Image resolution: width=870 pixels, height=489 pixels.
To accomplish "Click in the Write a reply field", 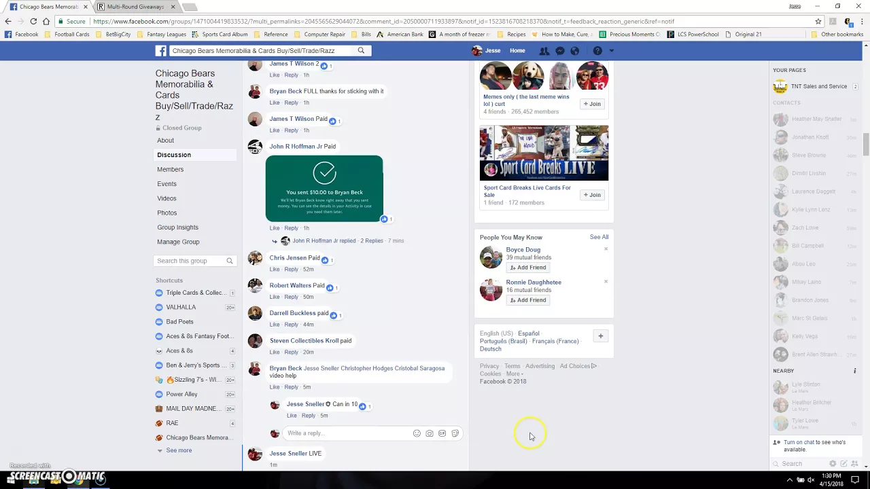I will point(347,433).
